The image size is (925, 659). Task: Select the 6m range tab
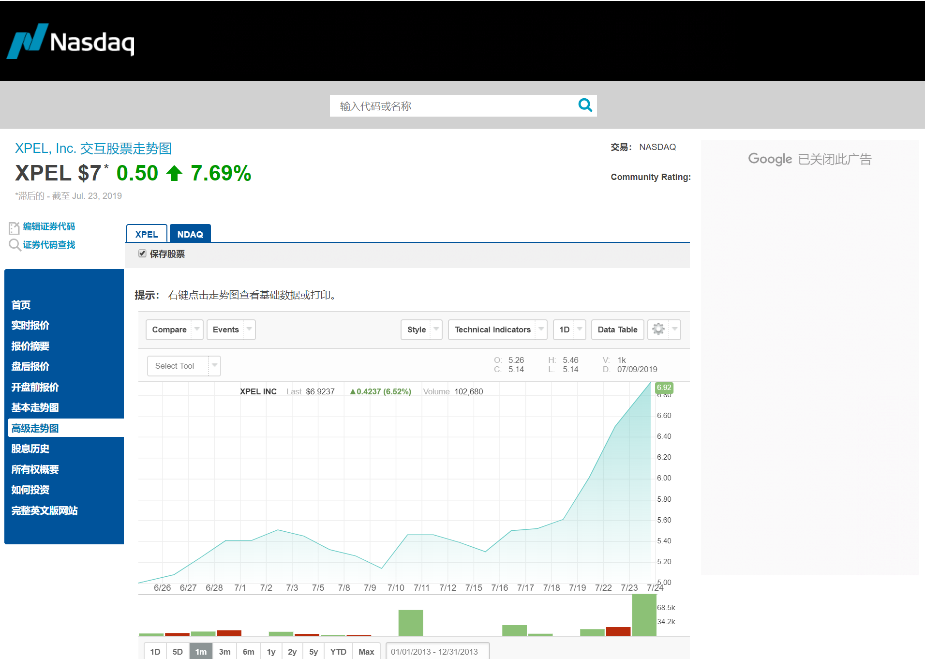tap(249, 652)
